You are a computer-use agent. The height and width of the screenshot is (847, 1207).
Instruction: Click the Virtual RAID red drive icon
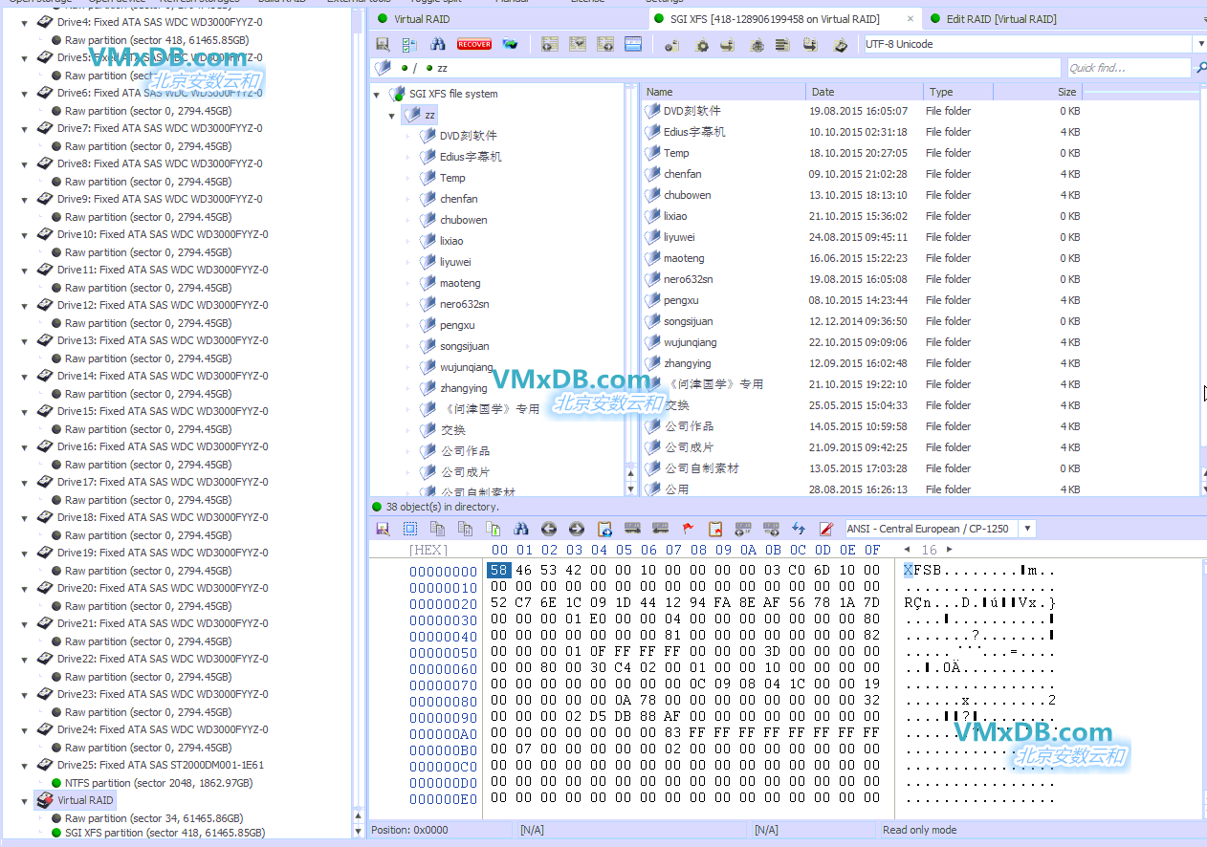tap(45, 800)
